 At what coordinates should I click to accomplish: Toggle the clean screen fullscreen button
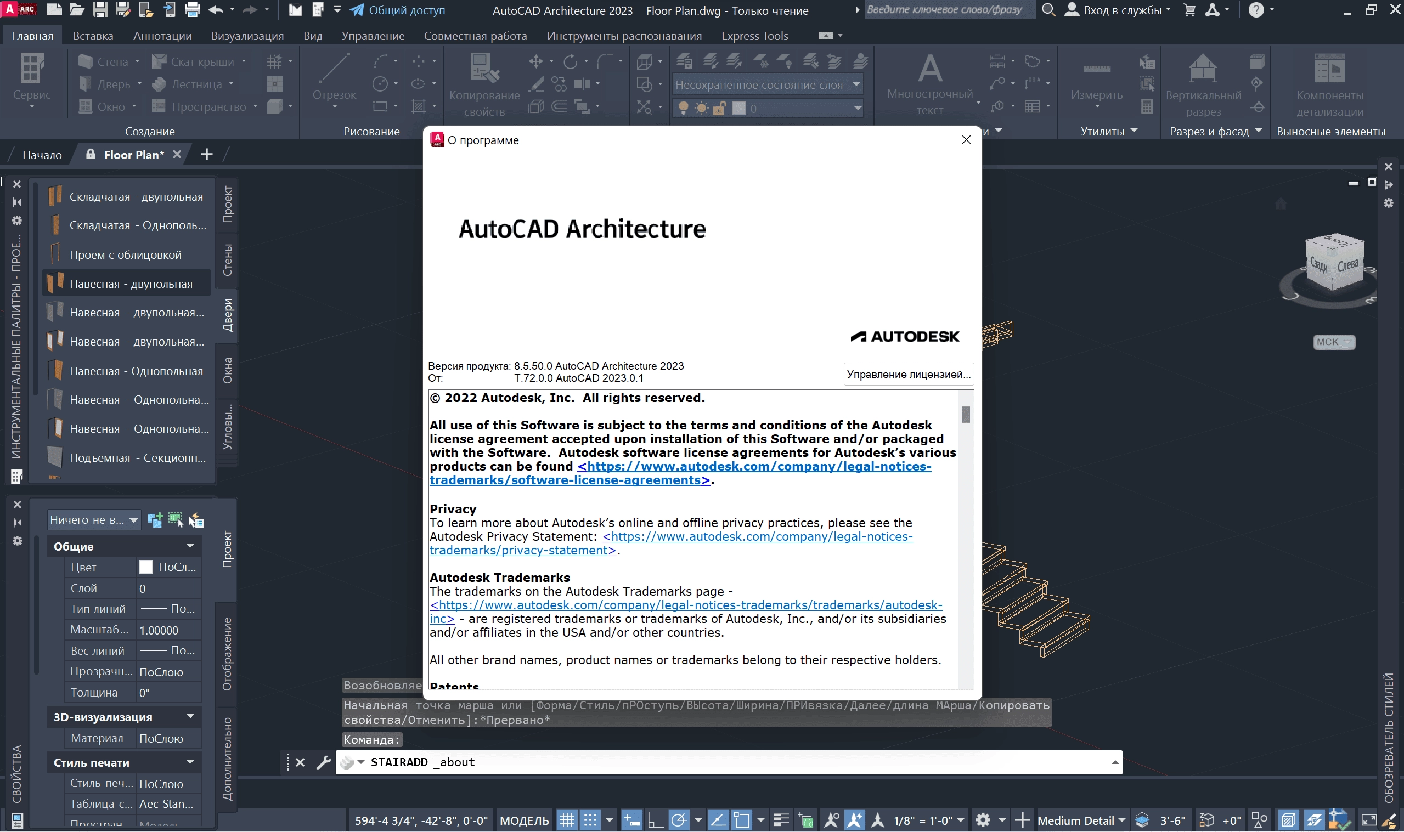(1369, 820)
